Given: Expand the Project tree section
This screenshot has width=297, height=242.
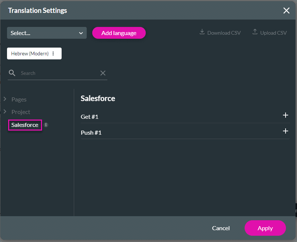Looking at the screenshot, I should 5,112.
